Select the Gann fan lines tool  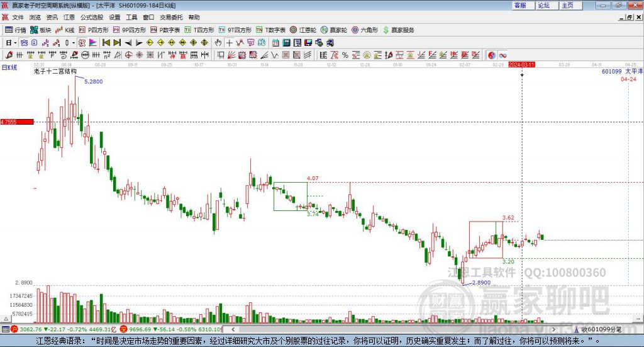pos(231,55)
